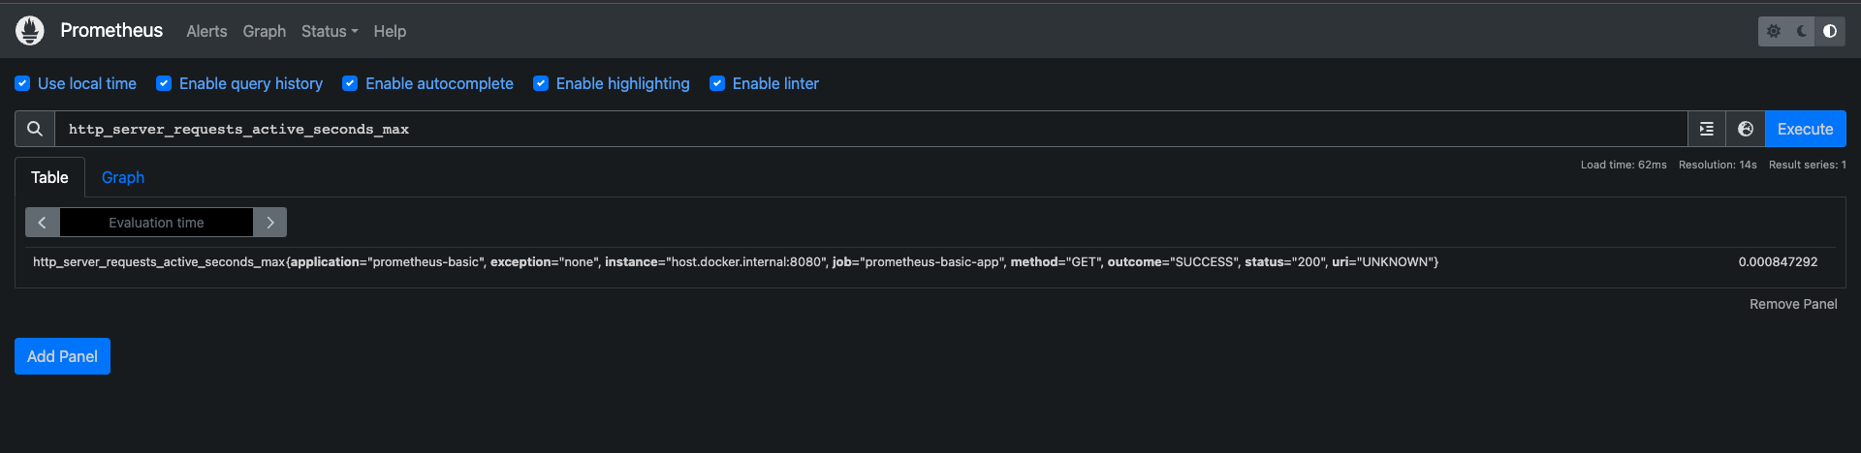Format the expression with the indent icon
The width and height of the screenshot is (1861, 453).
click(1707, 129)
